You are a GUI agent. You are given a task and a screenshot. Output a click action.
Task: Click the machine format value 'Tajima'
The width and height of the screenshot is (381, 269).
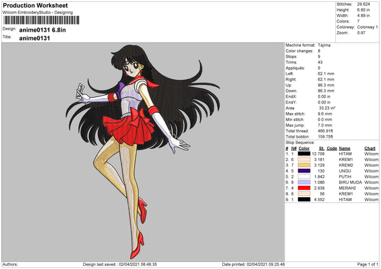pos(324,45)
